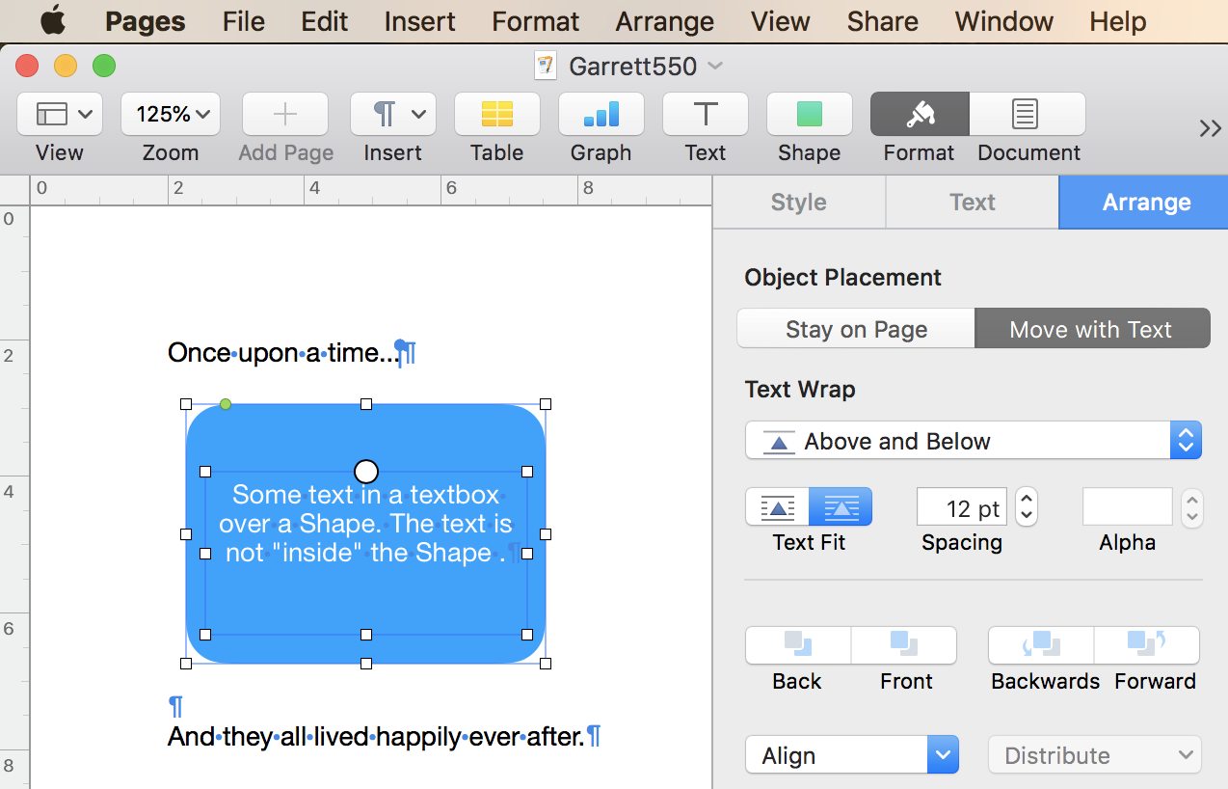Add a Shape using the toolbar
The height and width of the screenshot is (789, 1228).
click(809, 115)
